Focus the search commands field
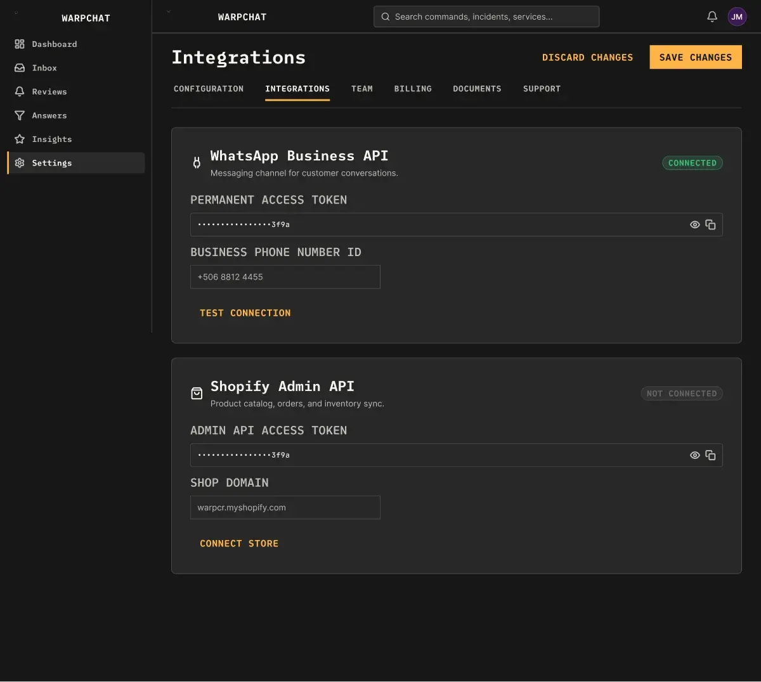Viewport: 761px width, 682px height. click(486, 17)
